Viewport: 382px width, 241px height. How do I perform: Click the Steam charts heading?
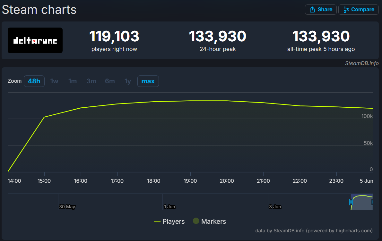pos(39,10)
